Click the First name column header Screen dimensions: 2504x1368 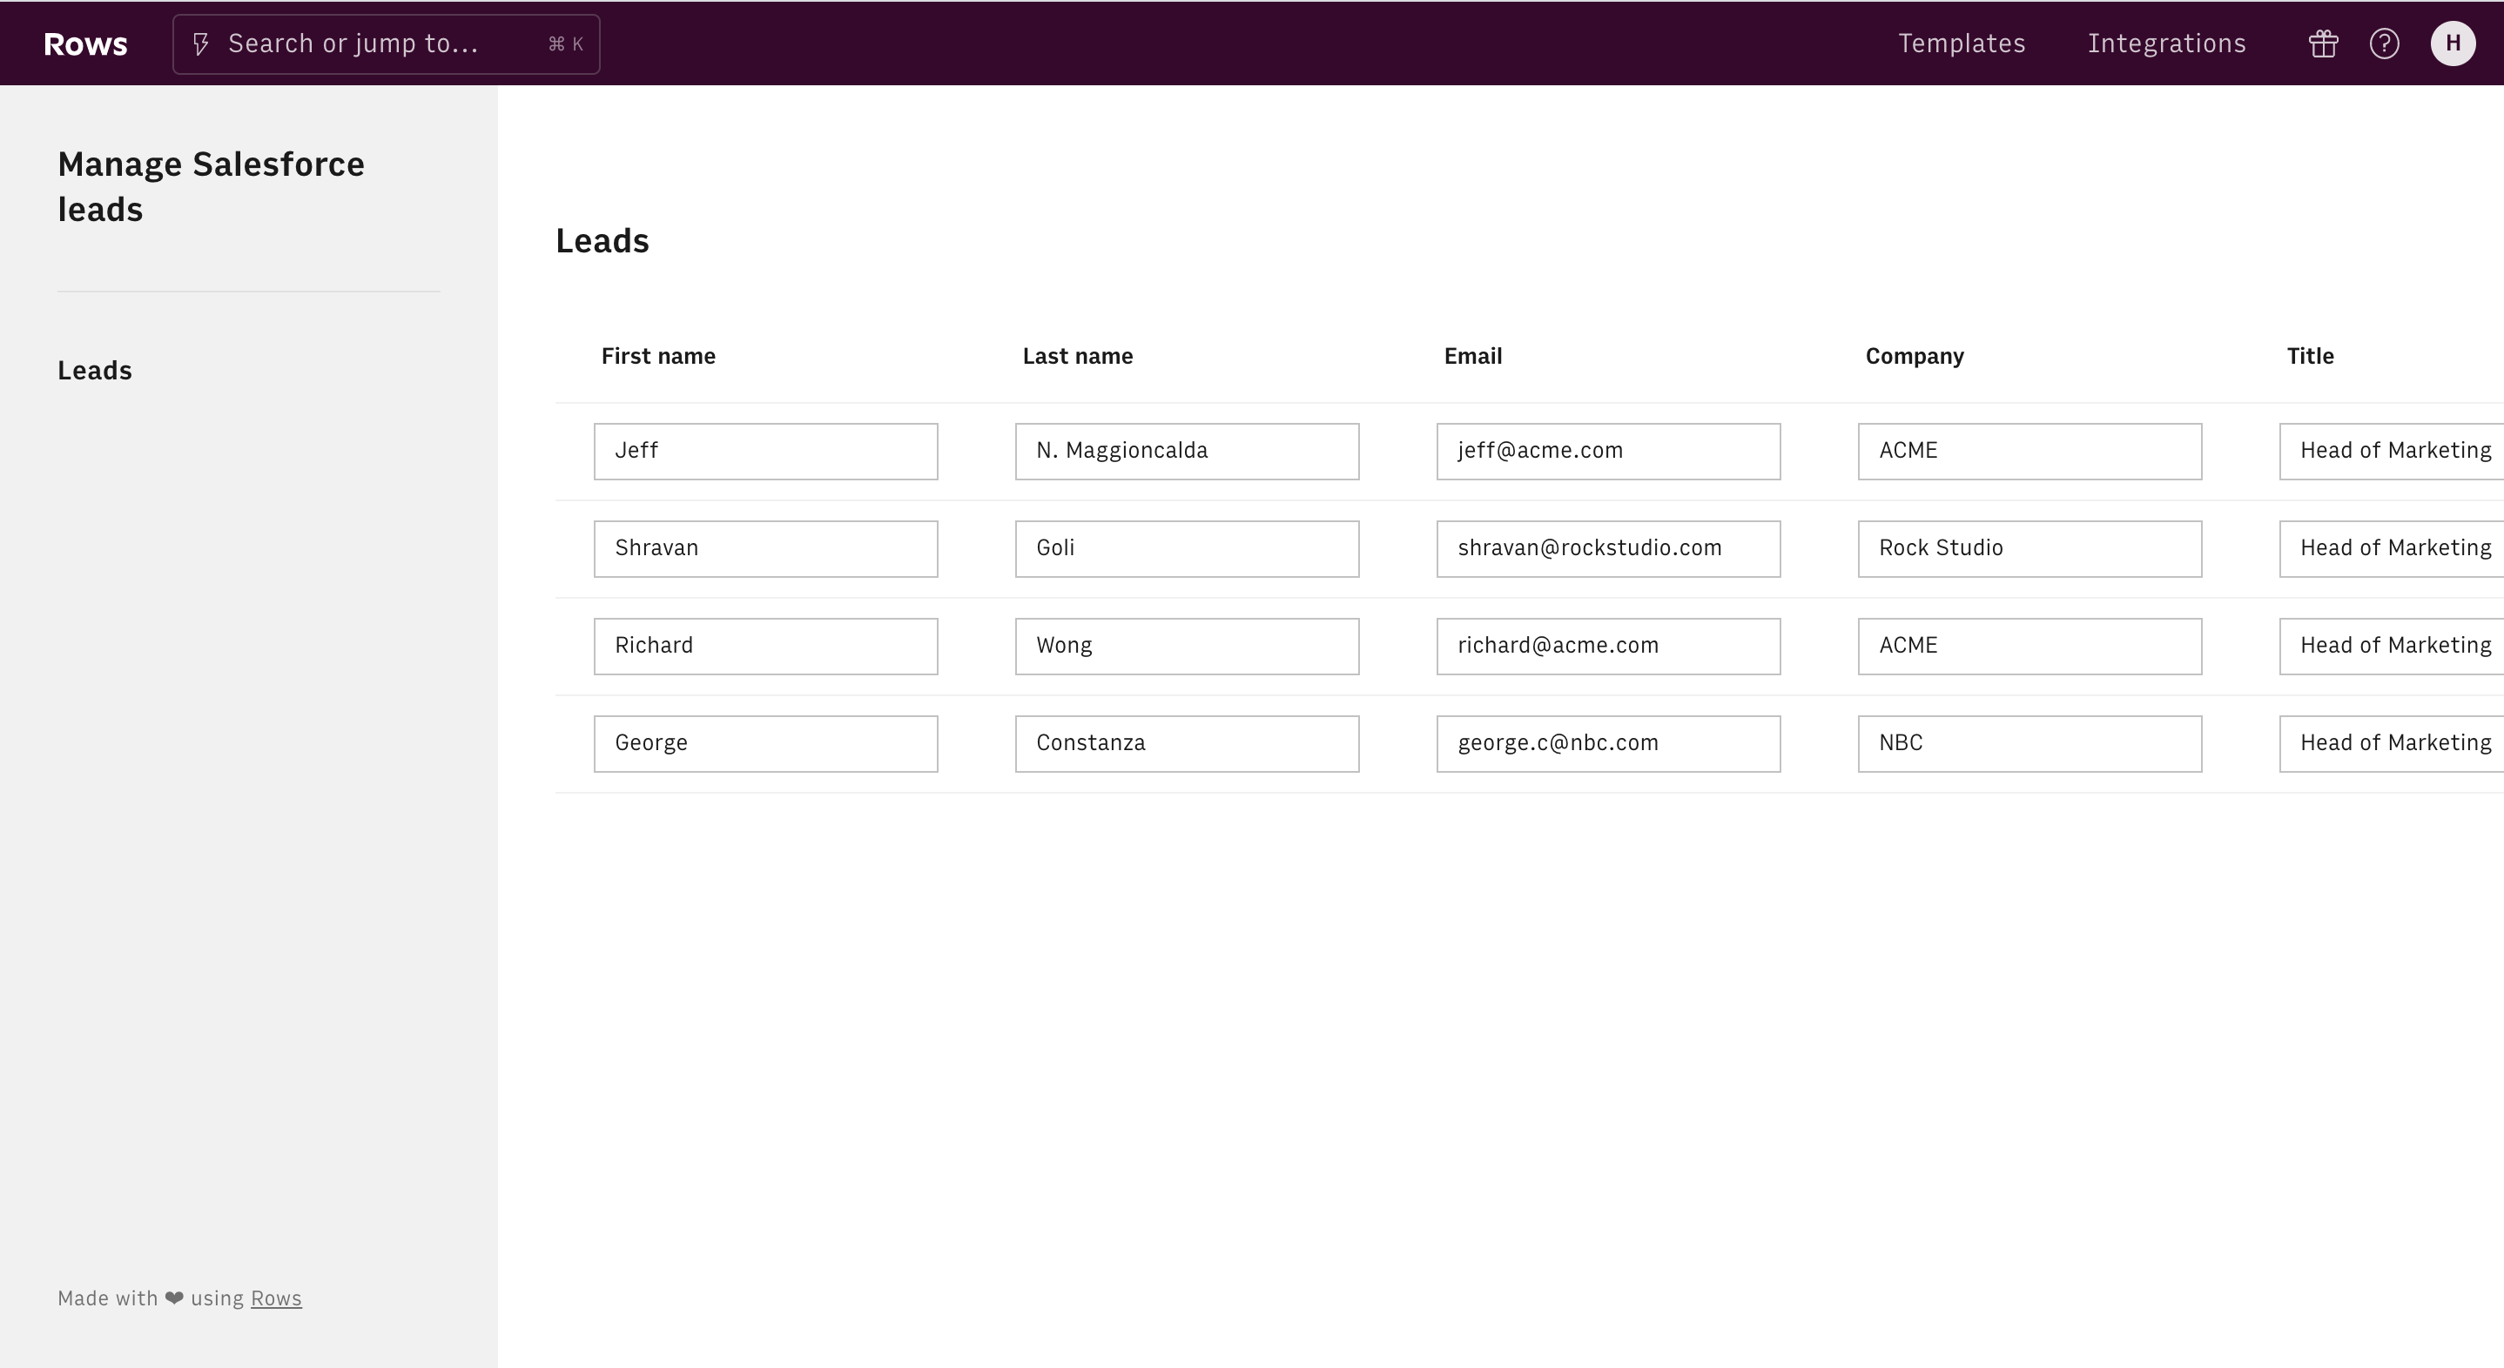[658, 356]
